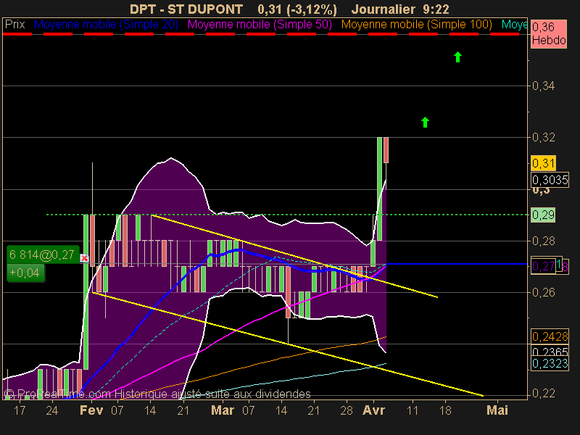
Task: Click the Avr month label on date axis
Action: tap(373, 410)
